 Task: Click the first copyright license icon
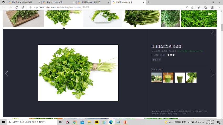pos(168,55)
